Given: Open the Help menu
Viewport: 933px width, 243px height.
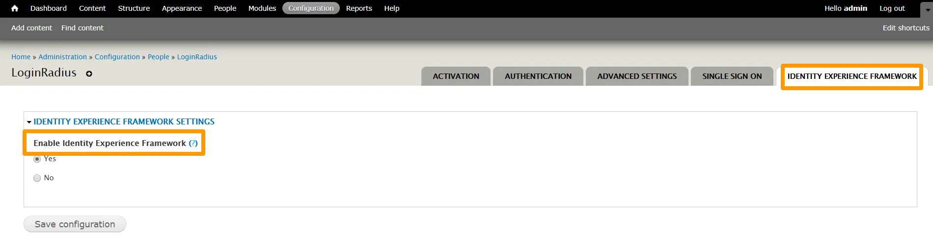Looking at the screenshot, I should click(x=392, y=8).
